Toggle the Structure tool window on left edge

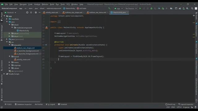(2, 65)
